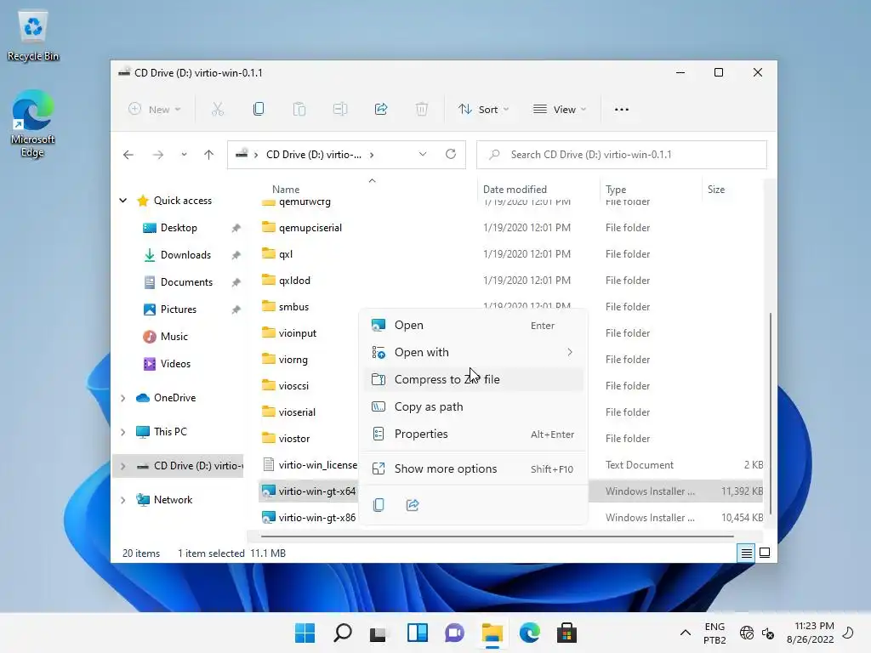Expand the Network tree node
Image resolution: width=871 pixels, height=653 pixels.
point(123,500)
